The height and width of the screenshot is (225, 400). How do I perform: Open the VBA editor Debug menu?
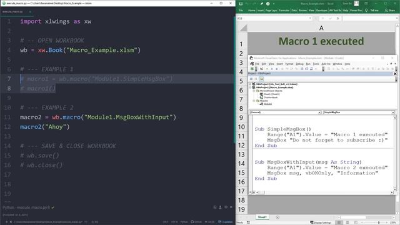pos(299,64)
